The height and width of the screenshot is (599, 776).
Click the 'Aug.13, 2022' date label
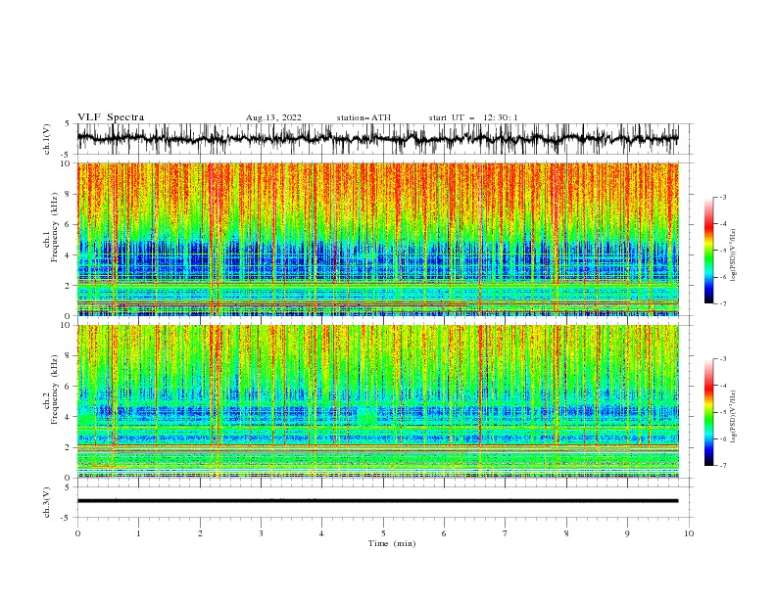(273, 117)
